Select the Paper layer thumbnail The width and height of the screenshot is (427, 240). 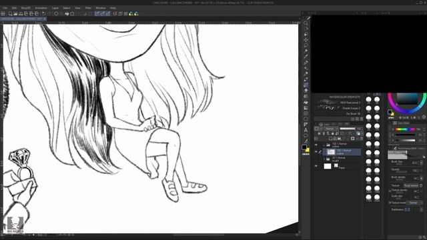(x=328, y=166)
